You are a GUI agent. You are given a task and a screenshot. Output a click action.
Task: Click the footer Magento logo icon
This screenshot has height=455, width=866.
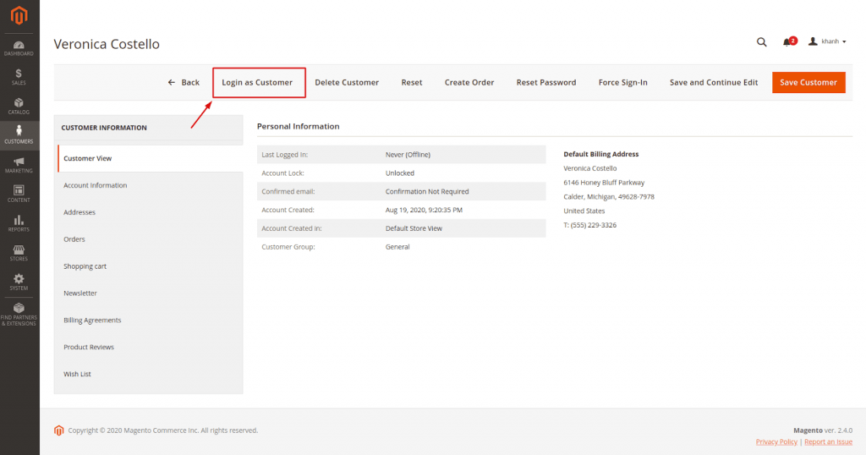click(x=59, y=430)
